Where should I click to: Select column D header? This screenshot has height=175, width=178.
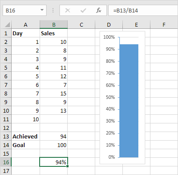pyautogui.click(x=109, y=25)
